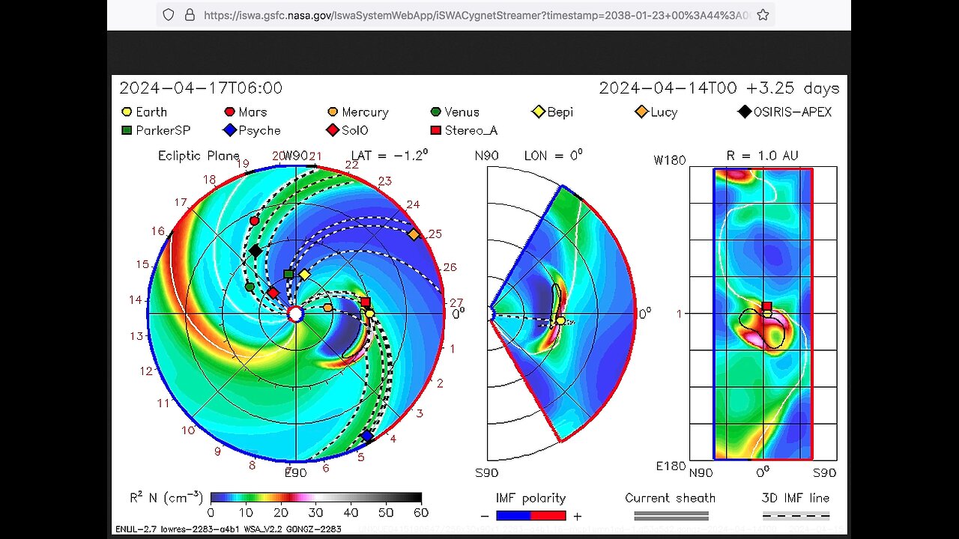This screenshot has width=959, height=539.
Task: Click the orange diamond Lucy legend marker
Action: [641, 112]
